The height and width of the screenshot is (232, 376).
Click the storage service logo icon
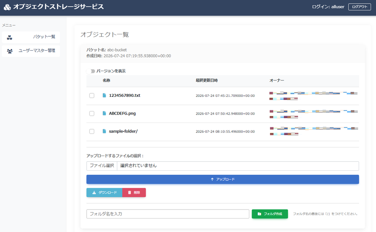tap(7, 7)
